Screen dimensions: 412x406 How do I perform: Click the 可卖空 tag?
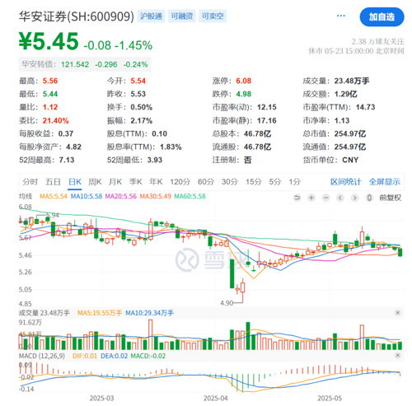click(x=213, y=16)
